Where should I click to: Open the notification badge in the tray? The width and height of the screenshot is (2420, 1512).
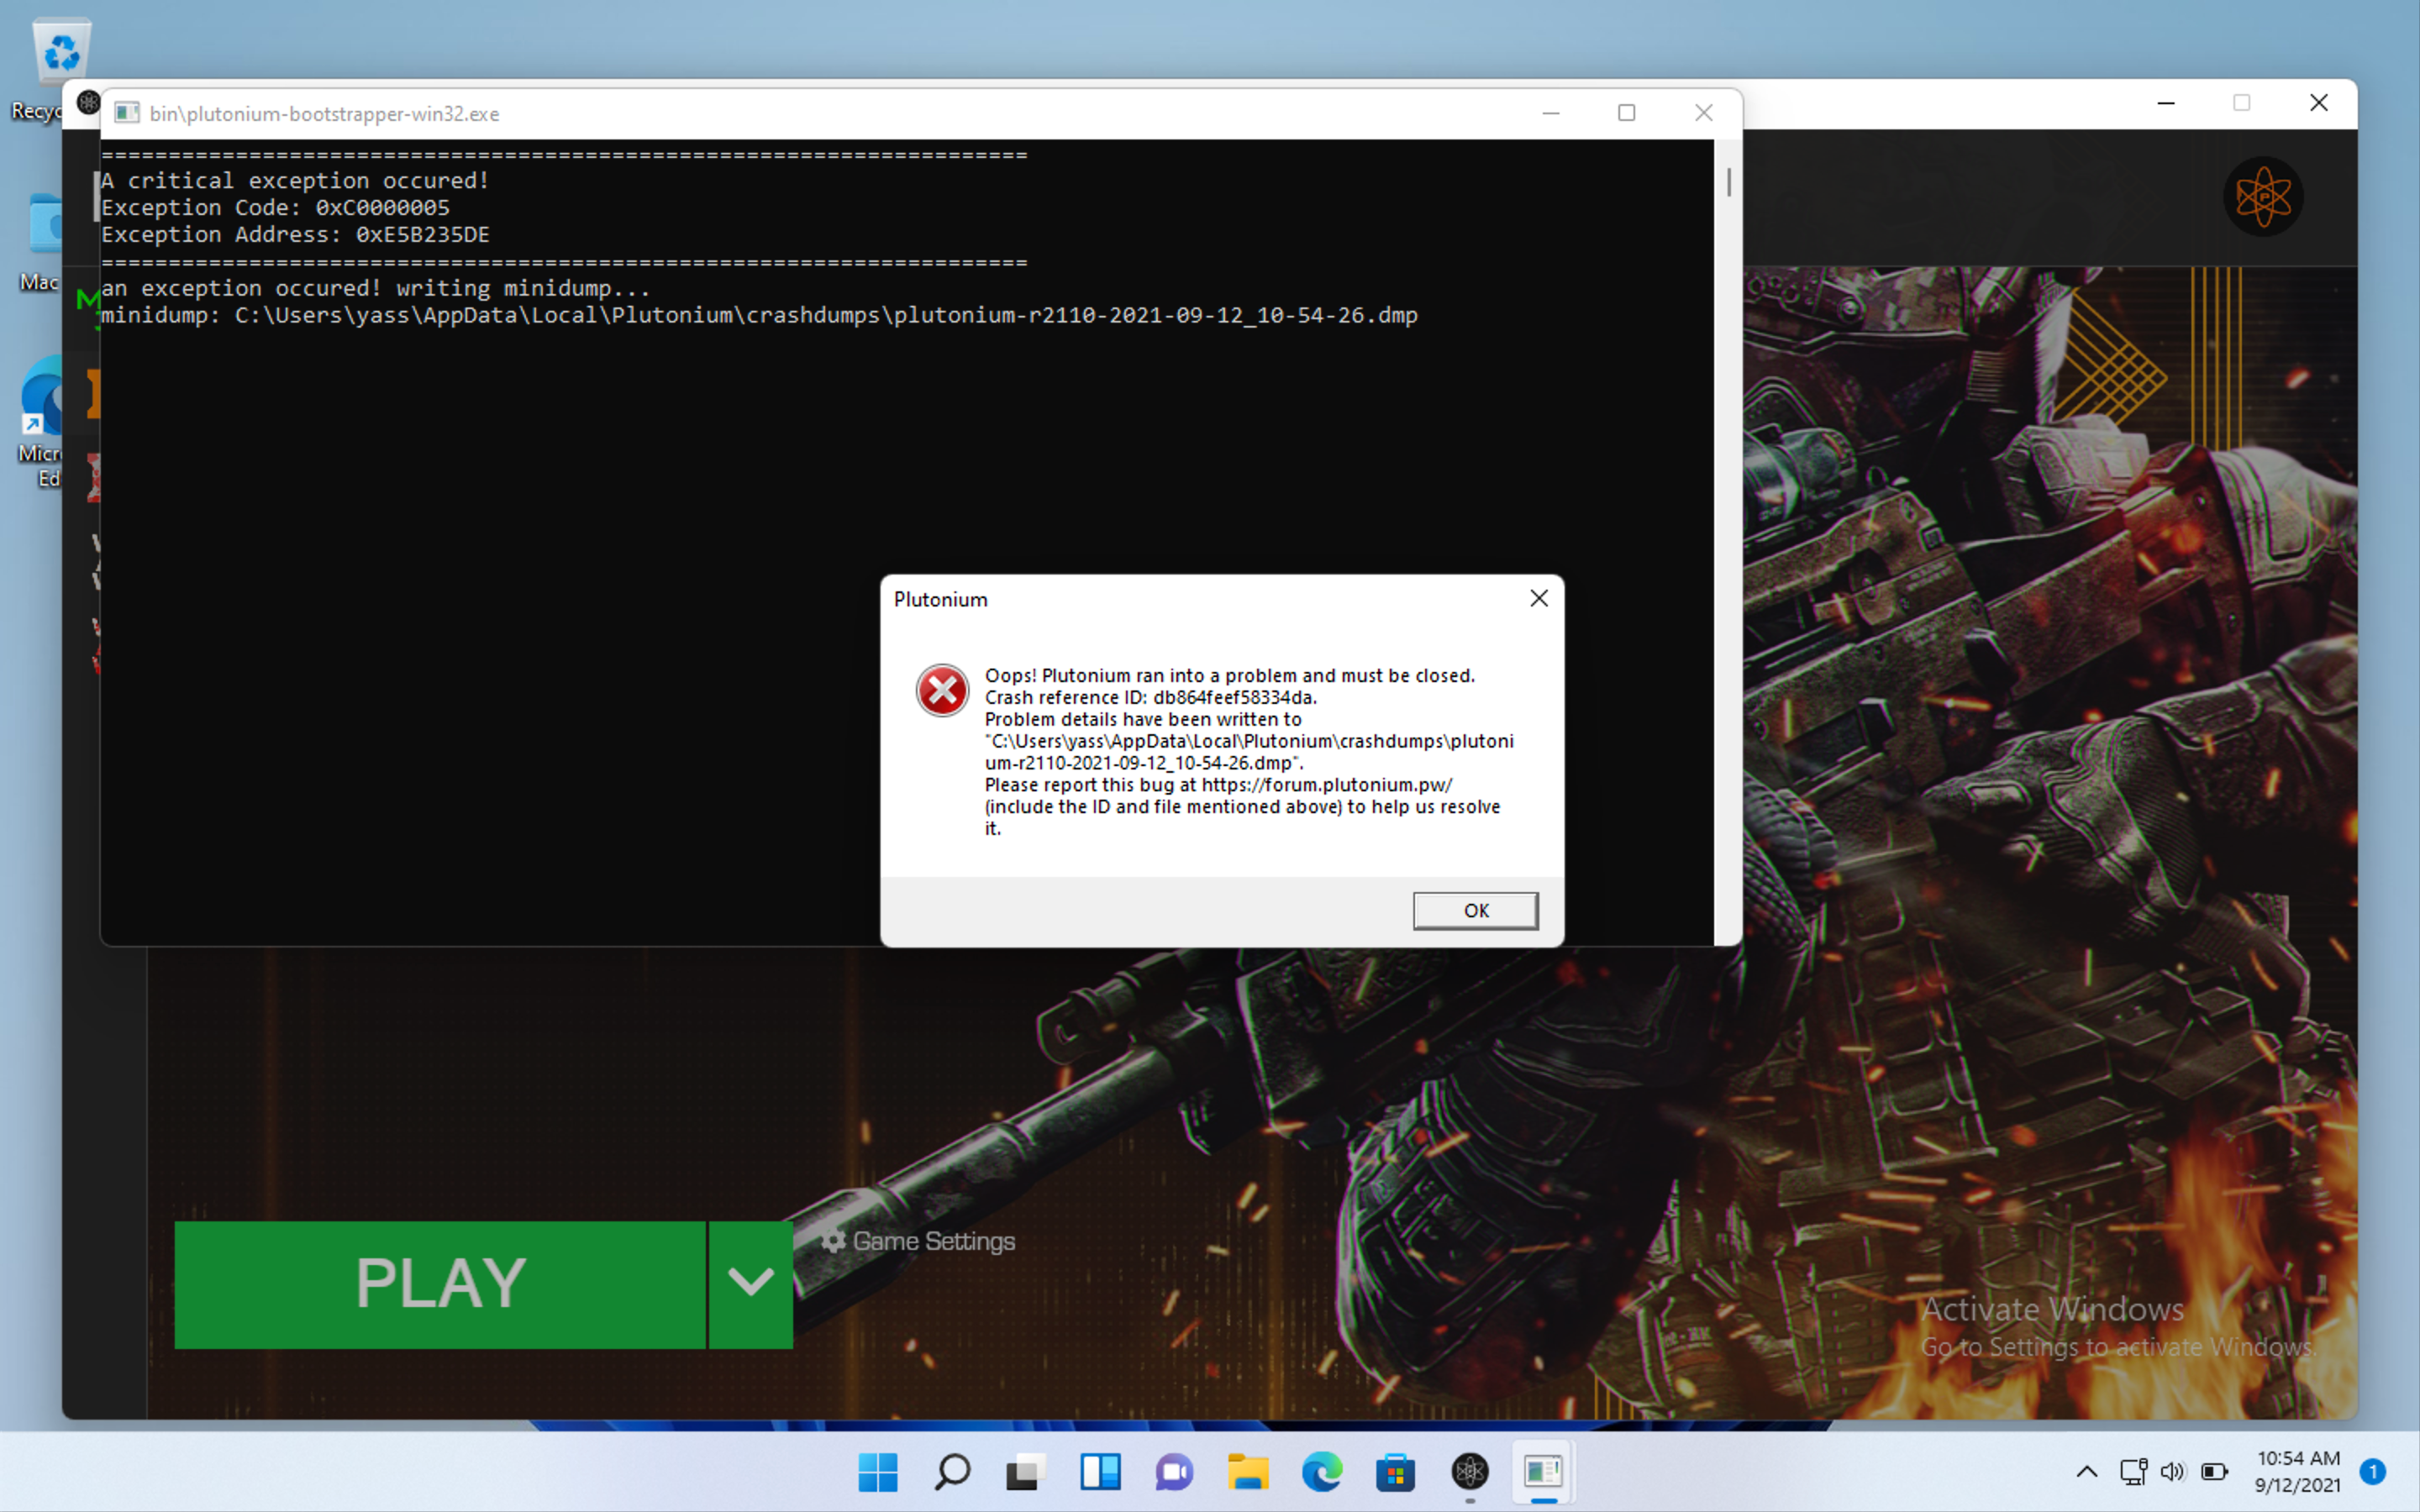point(2372,1471)
